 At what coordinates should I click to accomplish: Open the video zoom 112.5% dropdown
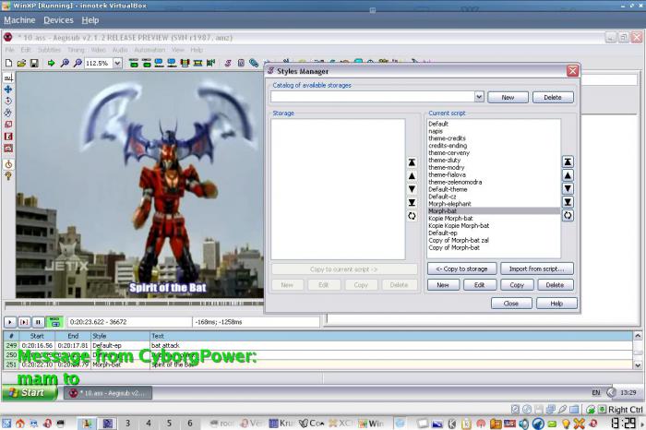click(117, 63)
